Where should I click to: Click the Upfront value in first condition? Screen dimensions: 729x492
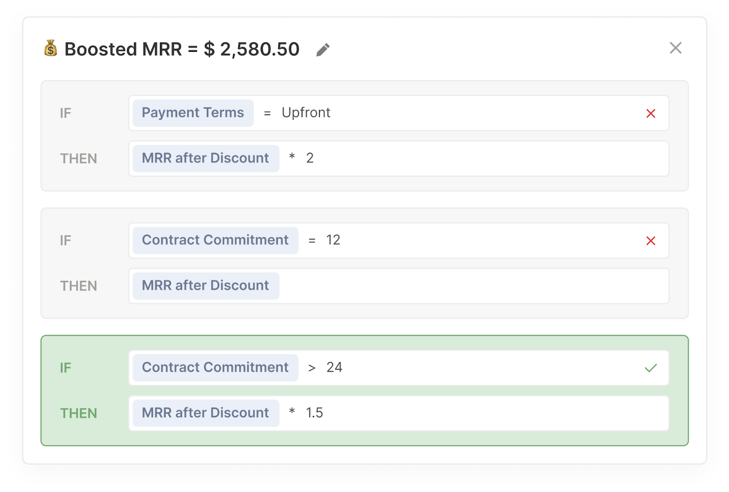306,113
